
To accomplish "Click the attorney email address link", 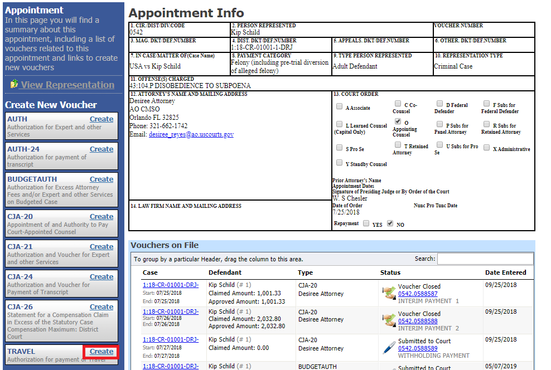I will coord(191,135).
